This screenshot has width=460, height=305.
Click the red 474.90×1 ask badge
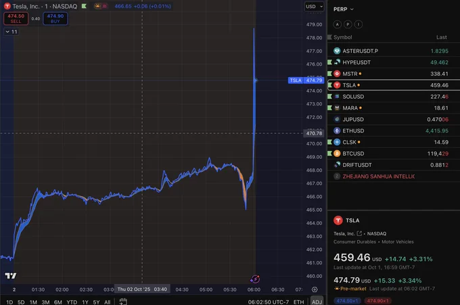[377, 300]
